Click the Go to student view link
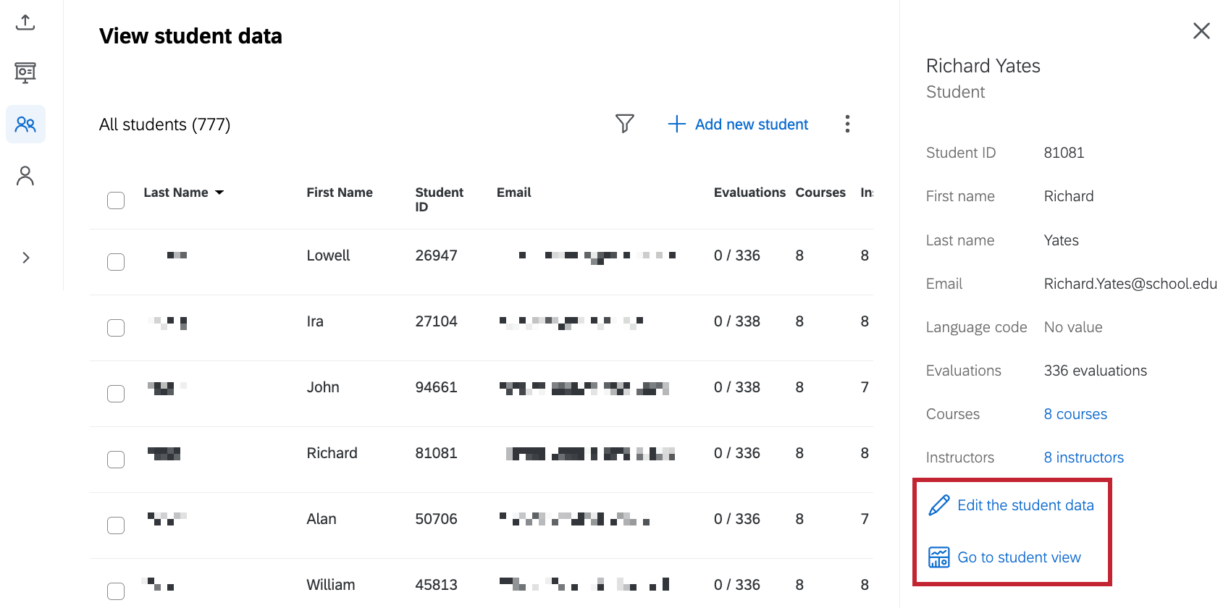 click(x=1019, y=557)
